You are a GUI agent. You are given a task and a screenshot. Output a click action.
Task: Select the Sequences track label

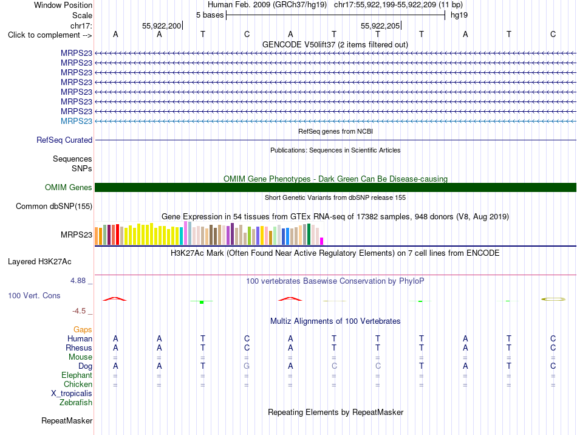point(72,159)
